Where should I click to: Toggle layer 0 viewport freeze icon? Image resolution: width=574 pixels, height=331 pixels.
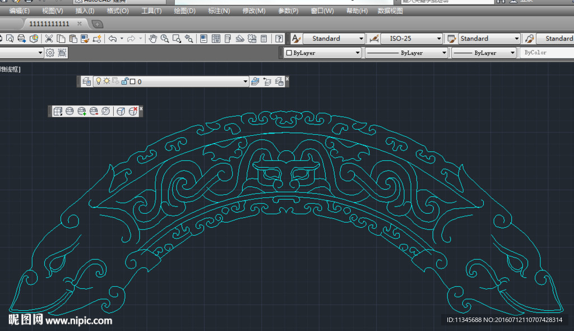click(115, 81)
